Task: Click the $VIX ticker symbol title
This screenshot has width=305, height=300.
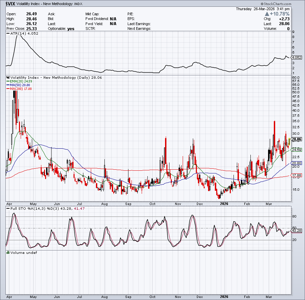Action: (10, 4)
